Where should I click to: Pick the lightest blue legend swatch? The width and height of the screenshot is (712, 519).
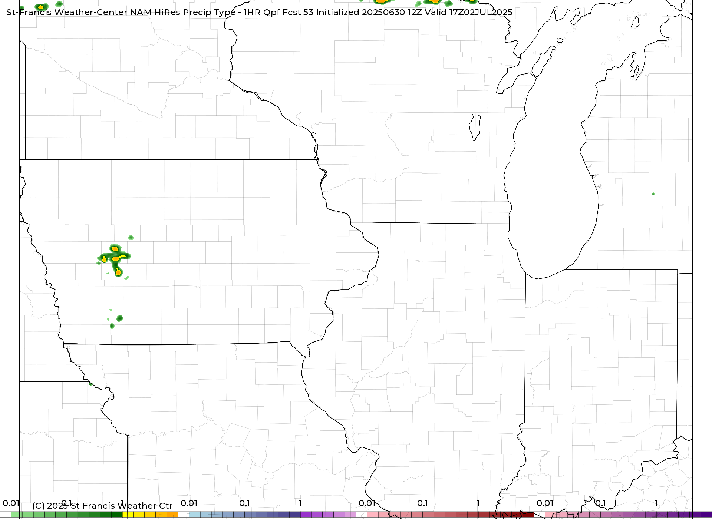pyautogui.click(x=195, y=515)
